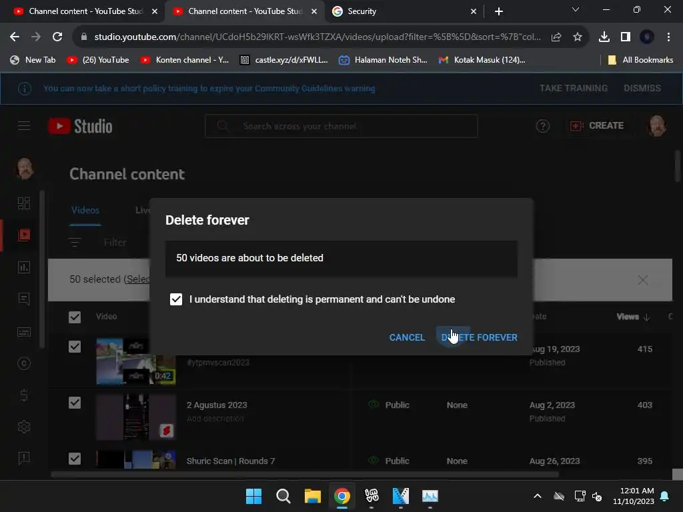Click the Filter icon

[75, 243]
